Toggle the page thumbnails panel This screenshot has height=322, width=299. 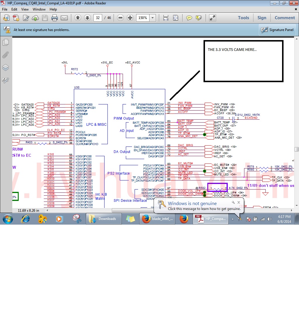pos(6,42)
